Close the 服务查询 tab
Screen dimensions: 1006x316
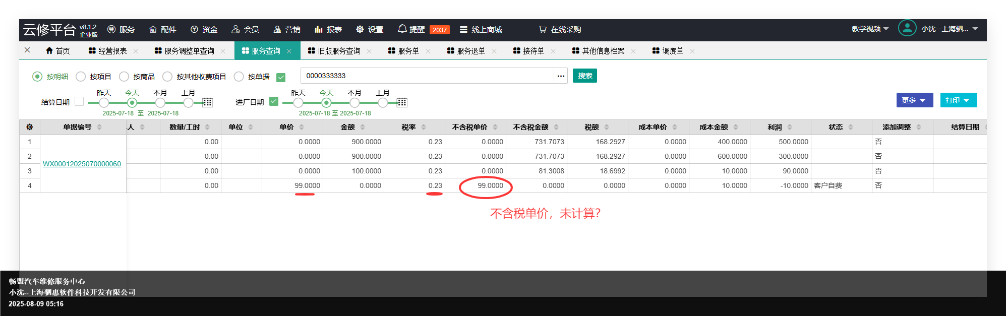pyautogui.click(x=289, y=51)
